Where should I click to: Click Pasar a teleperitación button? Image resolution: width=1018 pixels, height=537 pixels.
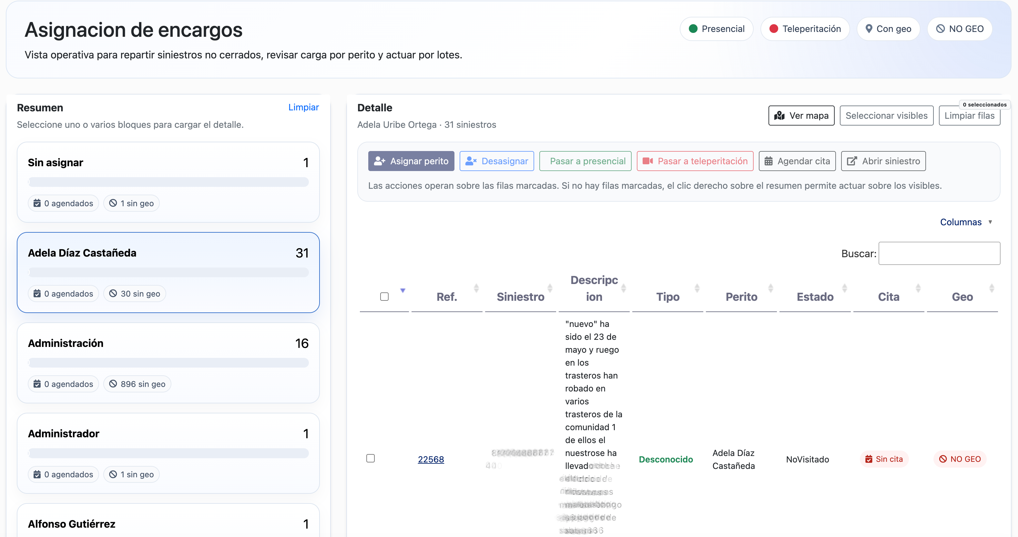pos(695,161)
